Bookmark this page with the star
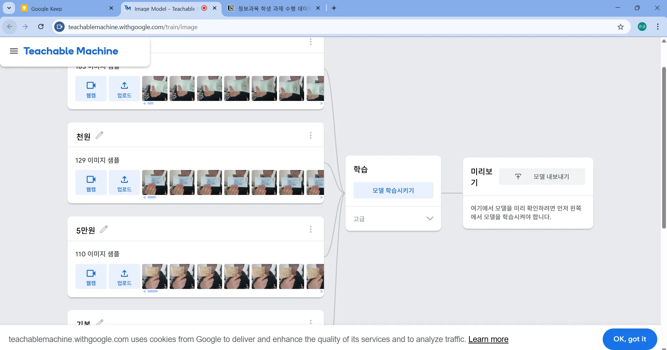This screenshot has width=667, height=350. coord(621,27)
